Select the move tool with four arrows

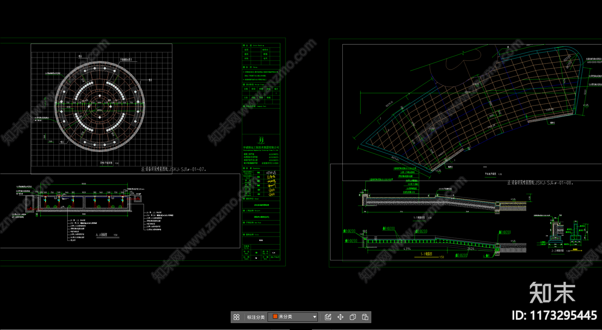tap(341, 317)
